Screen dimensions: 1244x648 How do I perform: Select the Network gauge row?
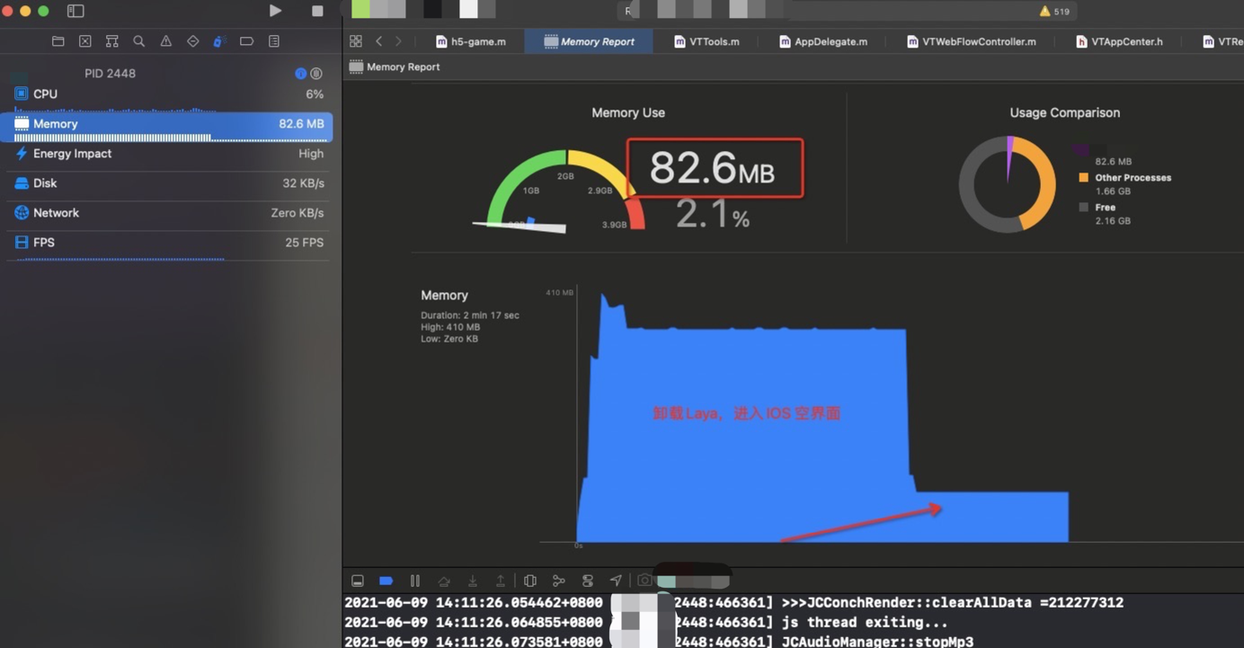click(x=169, y=213)
